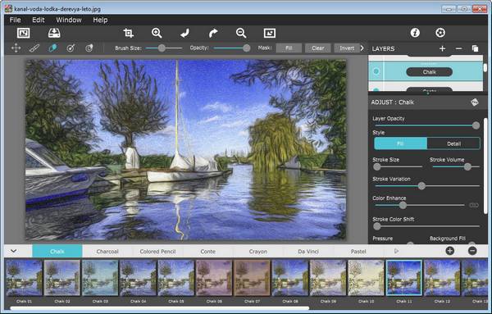Viewport: 492px width, 314px height.
Task: Open the Window menu
Action: click(x=69, y=20)
